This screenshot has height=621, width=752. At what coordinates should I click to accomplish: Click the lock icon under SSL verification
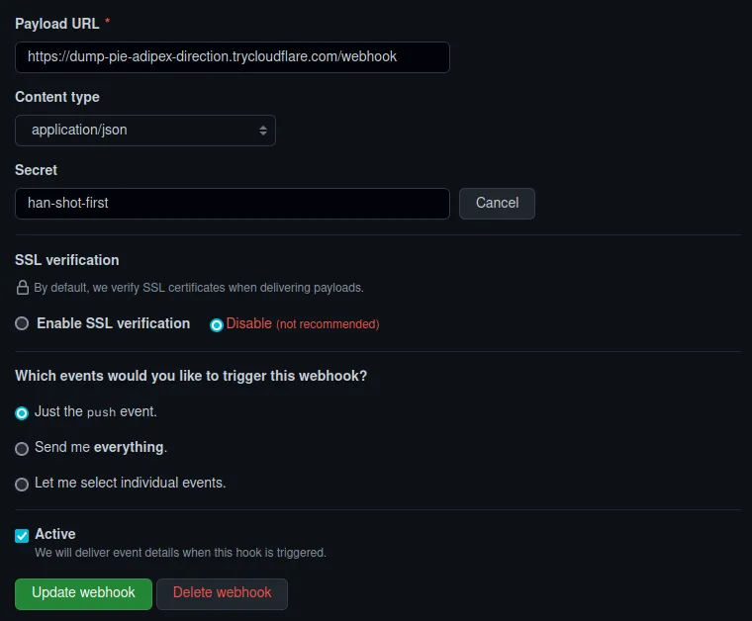tap(22, 288)
